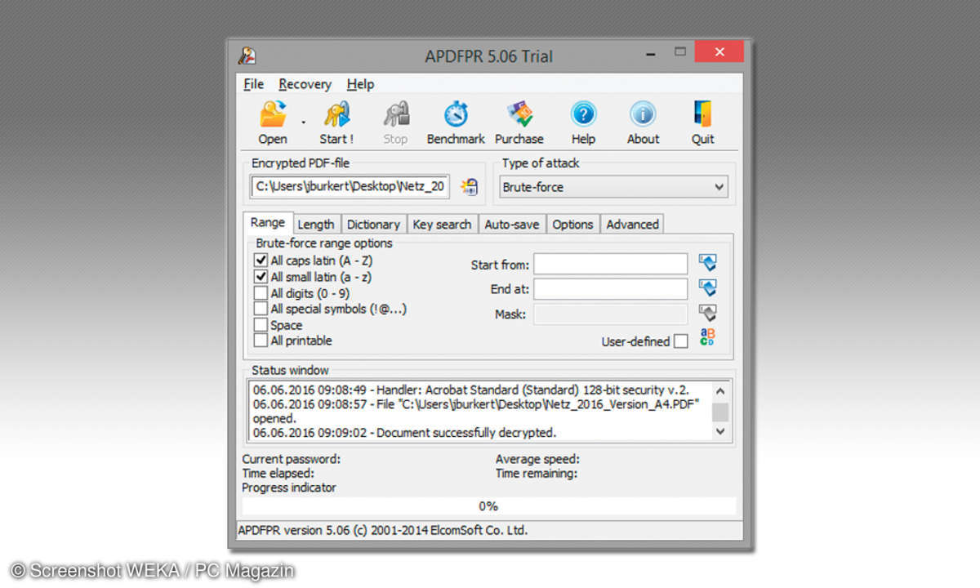
Task: Enable the All printable checkbox
Action: (261, 341)
